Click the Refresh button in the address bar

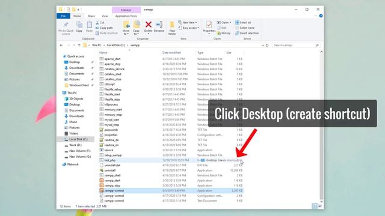click(x=267, y=46)
